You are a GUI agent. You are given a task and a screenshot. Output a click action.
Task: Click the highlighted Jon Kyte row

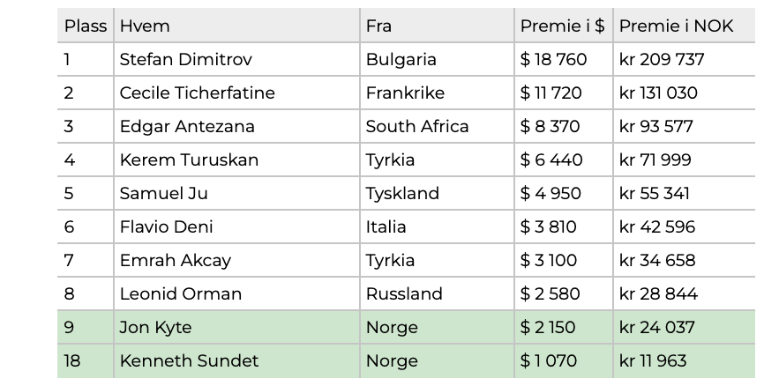407,327
